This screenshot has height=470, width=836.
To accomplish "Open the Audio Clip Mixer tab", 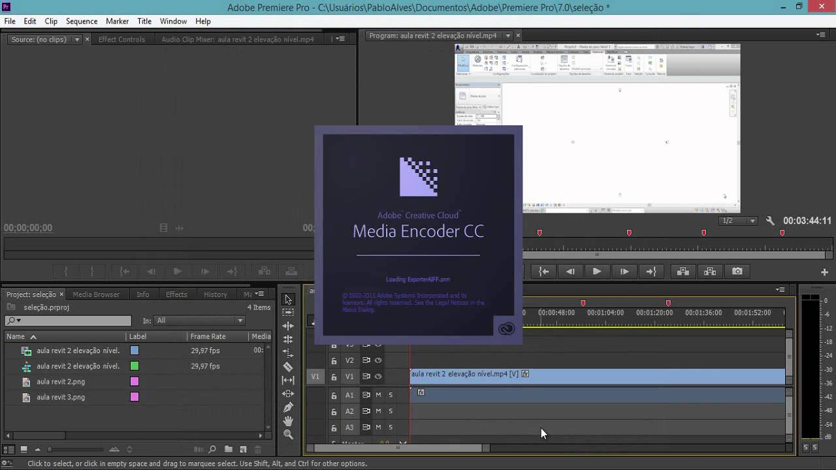I will coord(238,39).
